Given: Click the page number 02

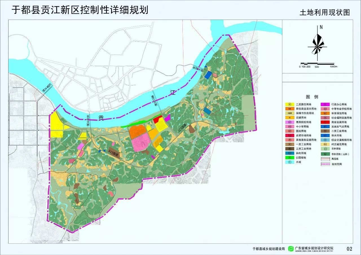Looking at the screenshot, I should click(x=349, y=249).
